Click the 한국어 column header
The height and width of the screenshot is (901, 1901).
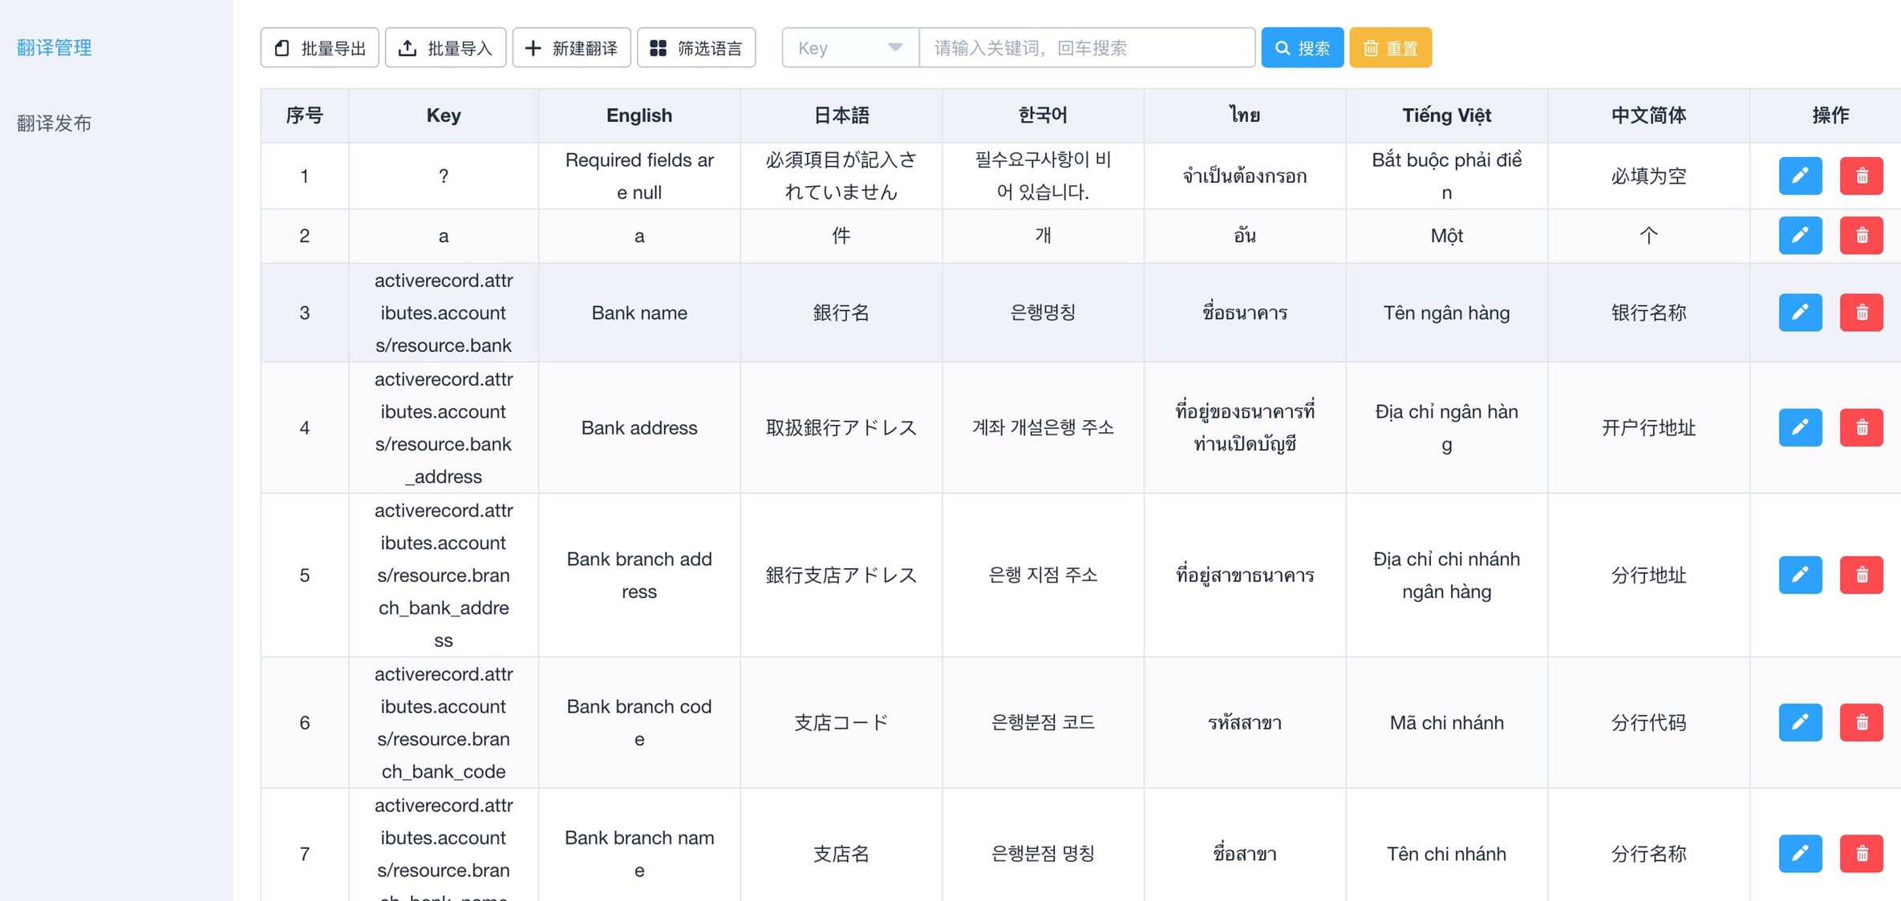coord(1043,115)
